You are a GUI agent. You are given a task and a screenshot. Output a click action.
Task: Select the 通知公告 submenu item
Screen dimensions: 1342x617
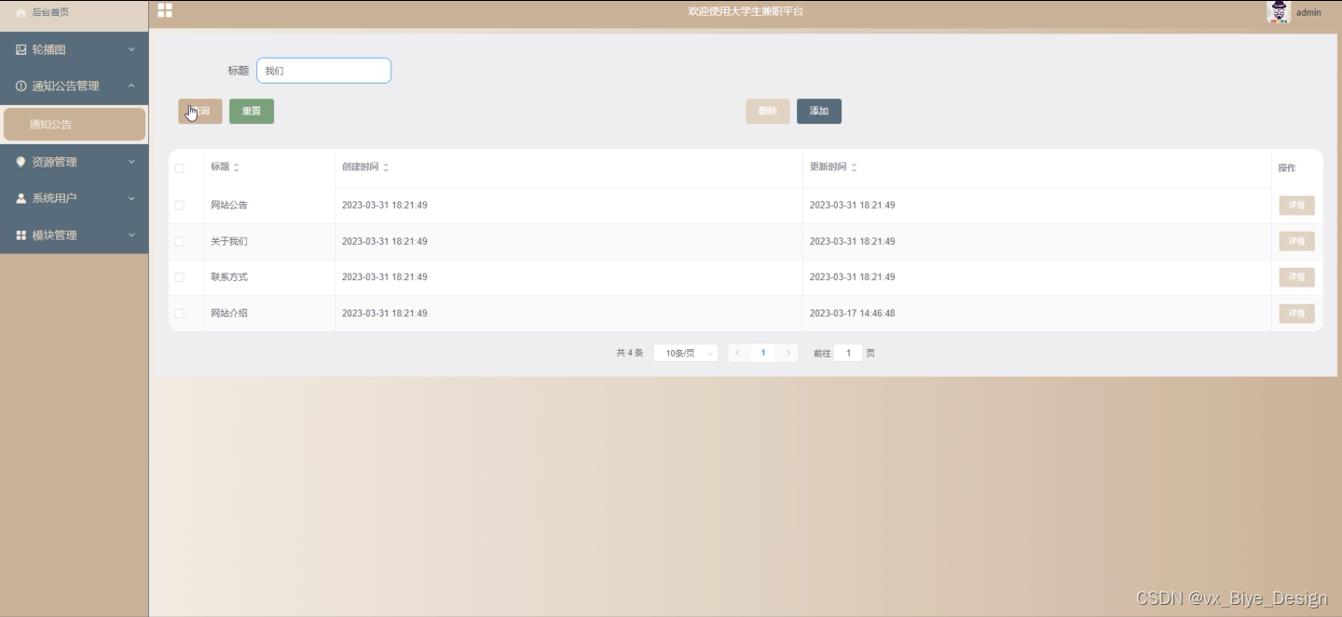[x=75, y=124]
